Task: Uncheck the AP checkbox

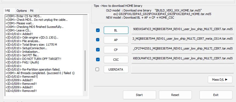Action: pyautogui.click(x=98, y=40)
